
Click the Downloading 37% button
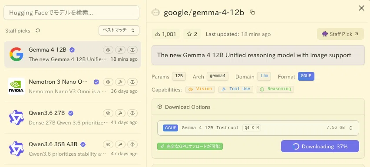tap(320, 147)
